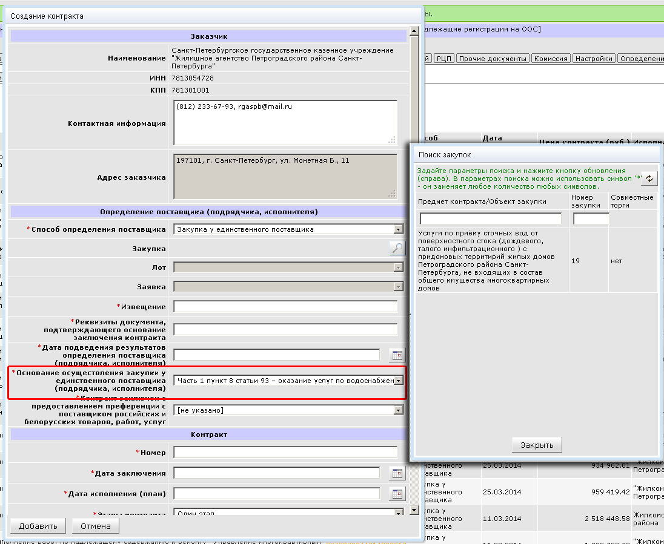Image resolution: width=664 pixels, height=544 pixels.
Task: Click the refresh icon in purchase search
Action: [x=649, y=179]
